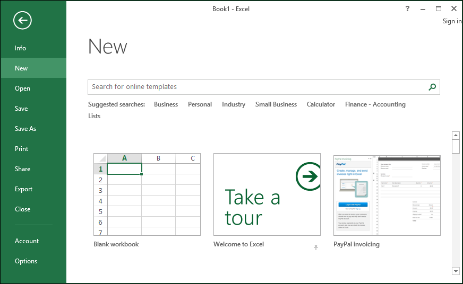Click the back arrow to return to the workbook
Screen dimensions: 463x284
pos(22,20)
